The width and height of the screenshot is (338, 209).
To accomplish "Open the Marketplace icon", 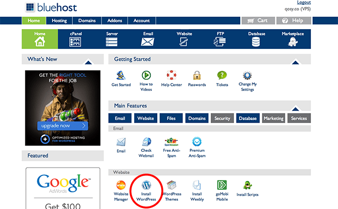I will [x=293, y=42].
